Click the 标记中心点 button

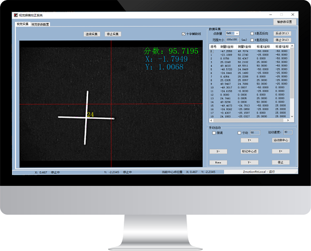click(x=249, y=151)
